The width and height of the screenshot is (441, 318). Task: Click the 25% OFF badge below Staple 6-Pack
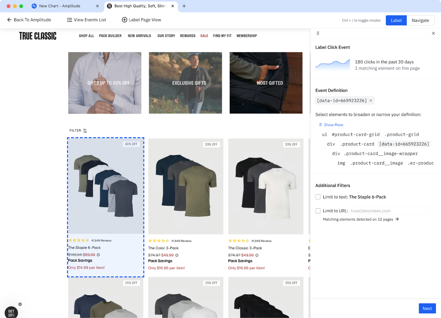coord(131,283)
